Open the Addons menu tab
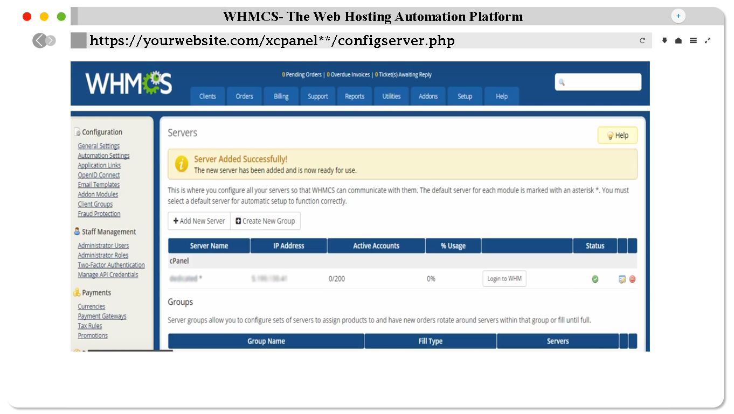 428,96
